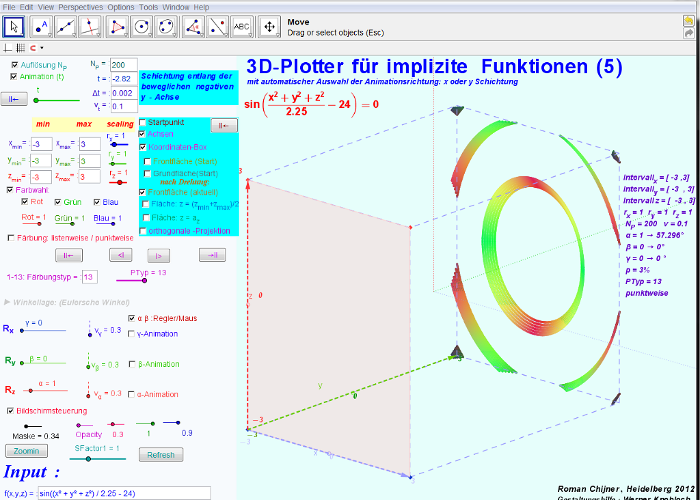This screenshot has height=500, width=700.
Task: Toggle the grid icon in style bar
Action: pos(20,48)
